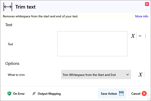
Task: Open the Output Mapping text label
Action: pyautogui.click(x=49, y=94)
